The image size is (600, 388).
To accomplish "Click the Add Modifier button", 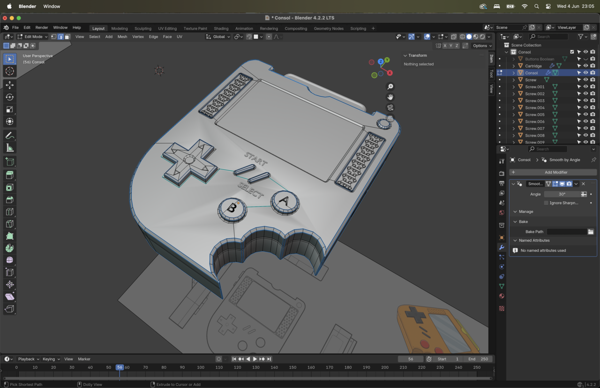I will click(553, 172).
